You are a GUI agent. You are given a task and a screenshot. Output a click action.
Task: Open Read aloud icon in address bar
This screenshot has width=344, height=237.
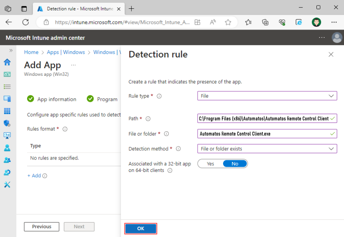tap(213, 22)
